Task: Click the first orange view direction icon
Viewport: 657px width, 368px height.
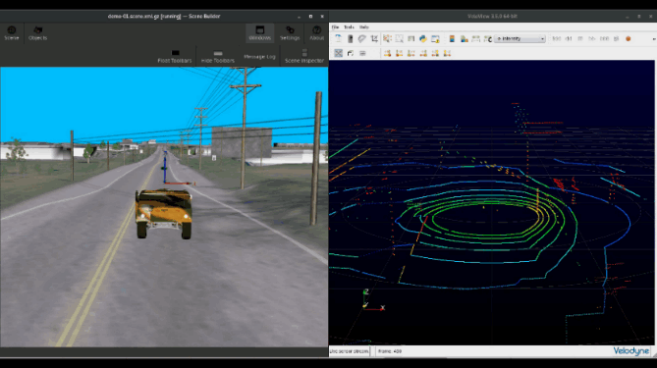Action: pyautogui.click(x=387, y=53)
